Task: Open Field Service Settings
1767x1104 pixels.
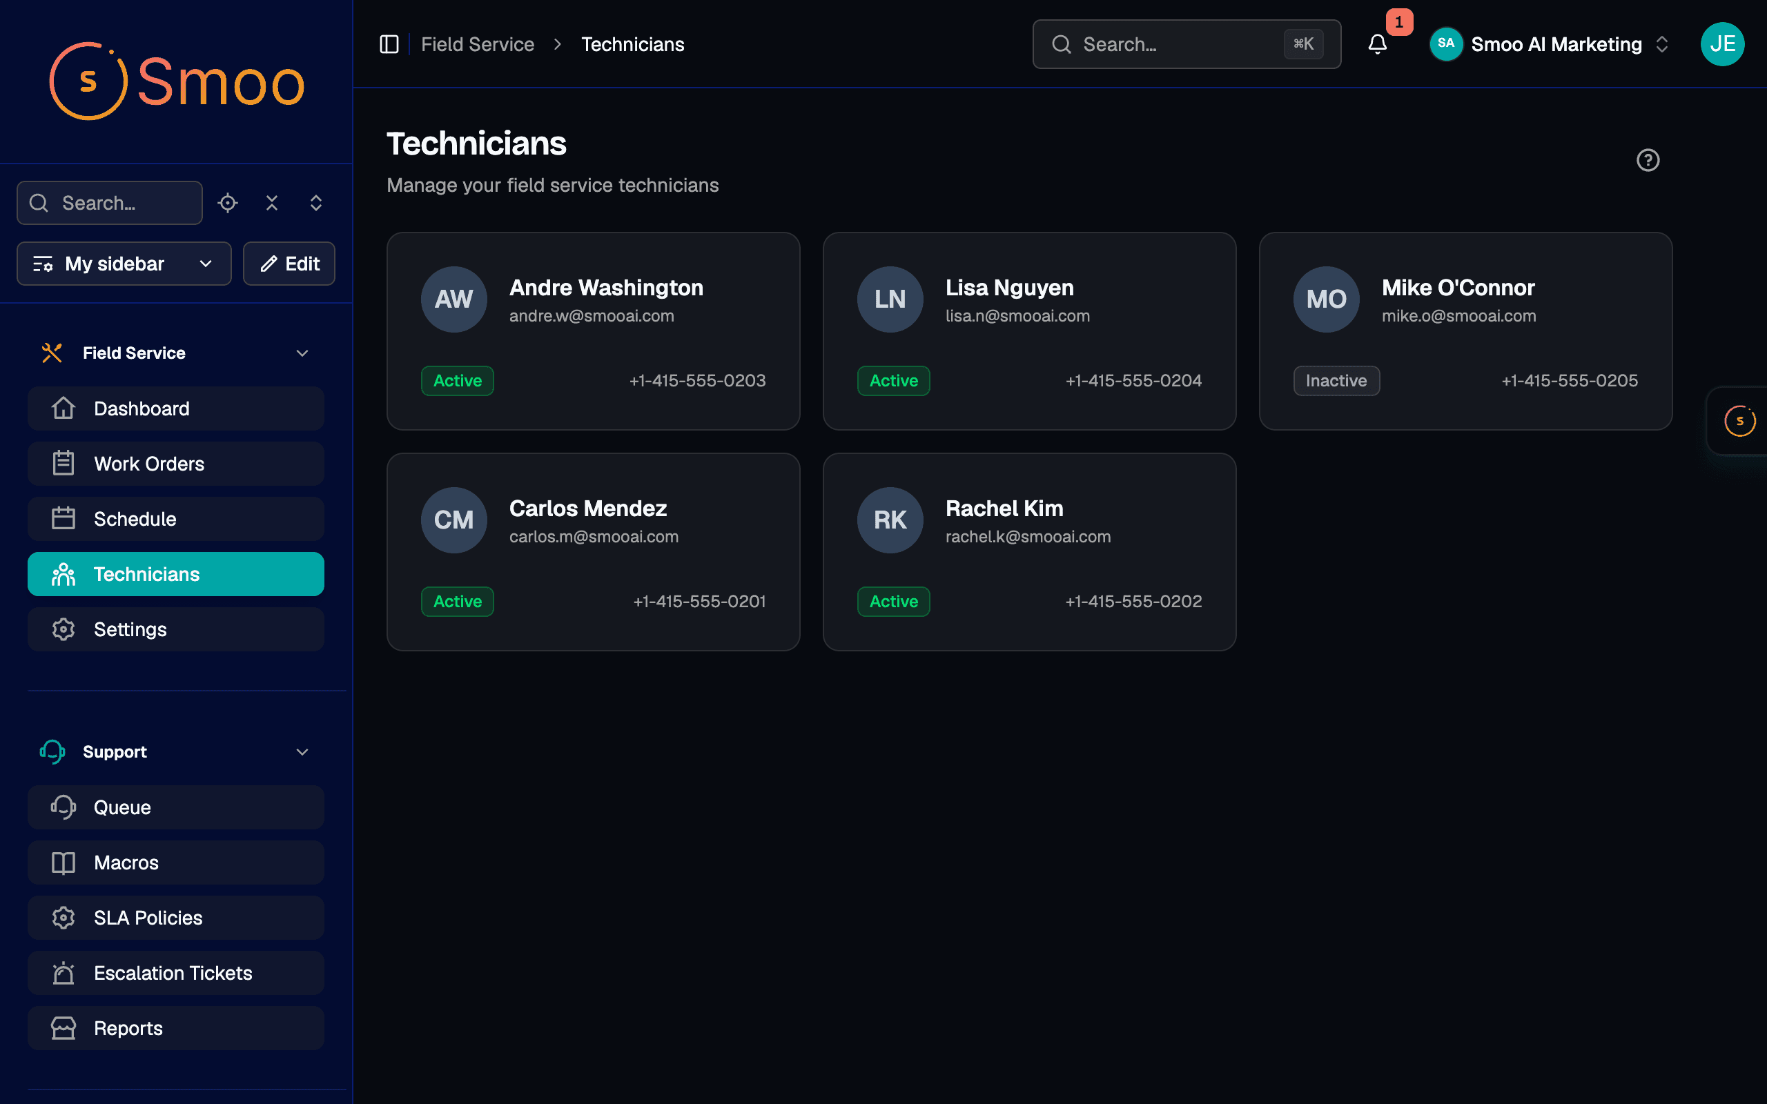Action: point(176,629)
